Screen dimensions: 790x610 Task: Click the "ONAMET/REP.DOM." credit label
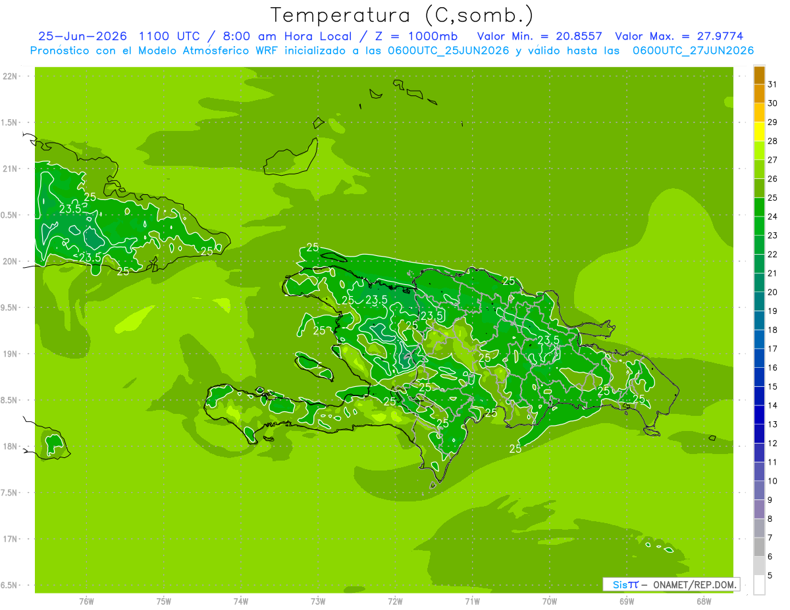695,584
